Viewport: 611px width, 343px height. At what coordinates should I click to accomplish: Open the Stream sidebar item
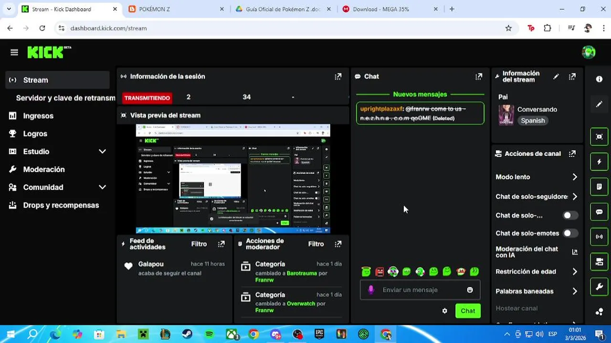(x=58, y=80)
